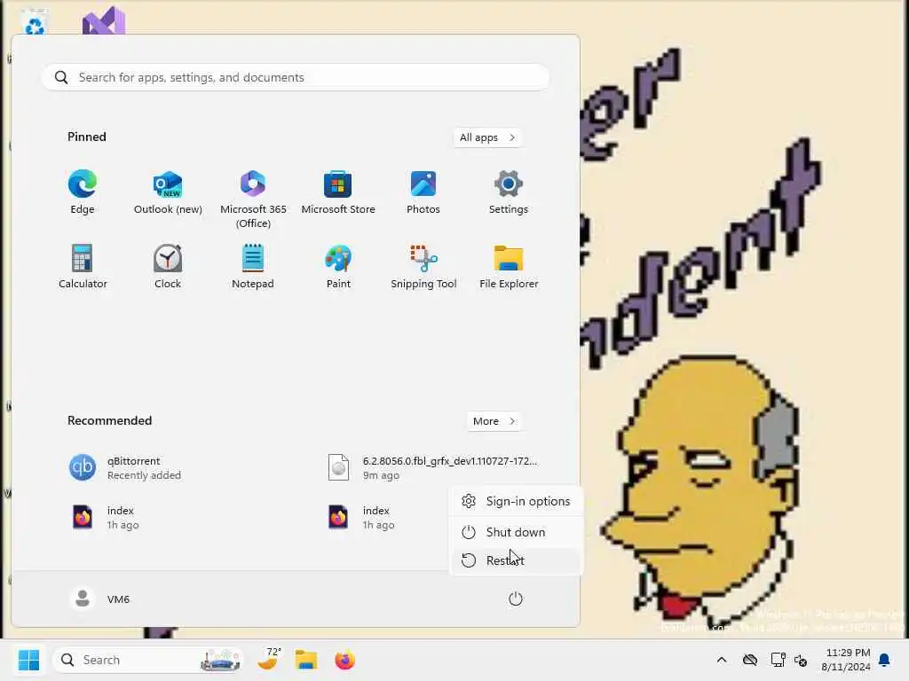Open the 6.2.8056.0.fbl_grfx_dev1 recommended file
Image resolution: width=909 pixels, height=681 pixels.
coord(433,468)
